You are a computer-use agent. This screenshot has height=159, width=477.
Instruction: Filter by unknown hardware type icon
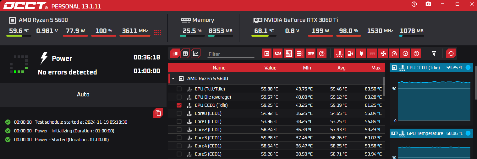tap(321, 54)
